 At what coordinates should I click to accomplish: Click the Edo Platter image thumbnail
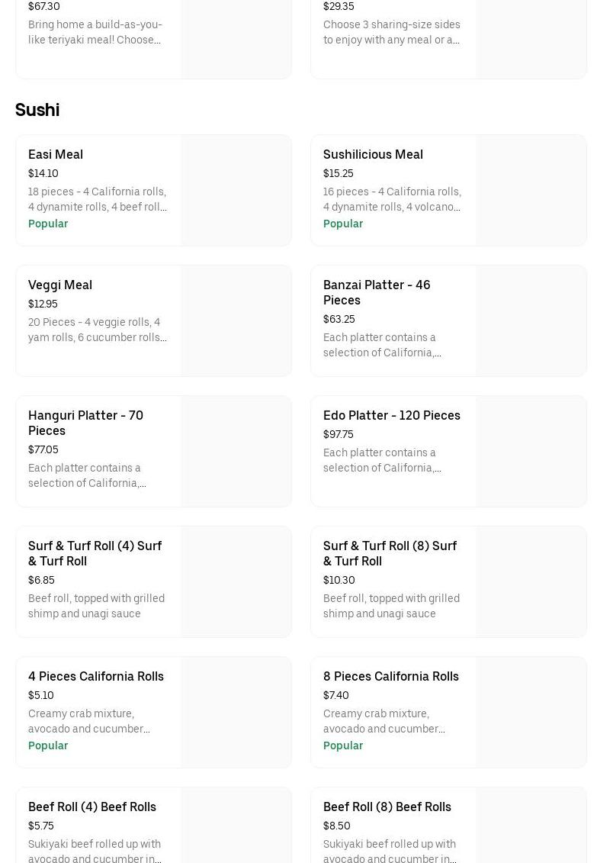[531, 451]
